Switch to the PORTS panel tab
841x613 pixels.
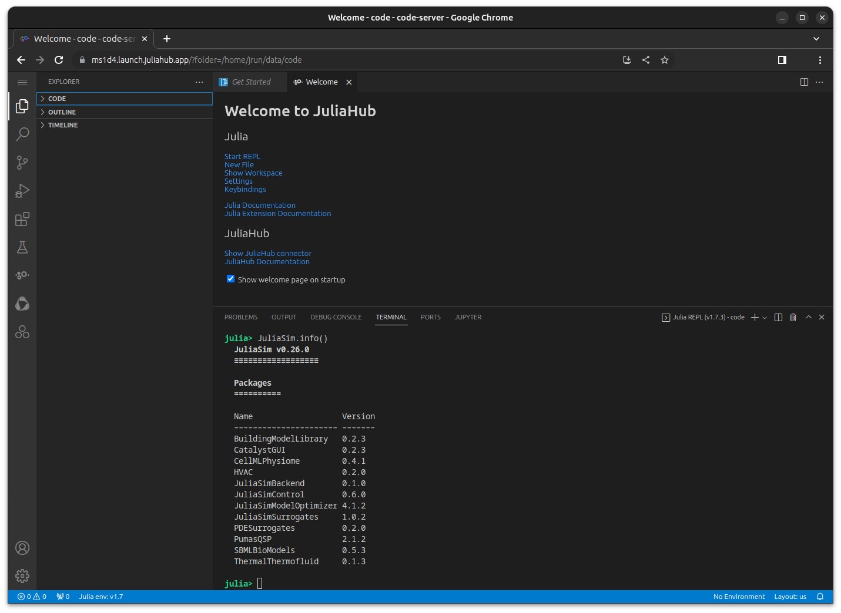(x=431, y=317)
